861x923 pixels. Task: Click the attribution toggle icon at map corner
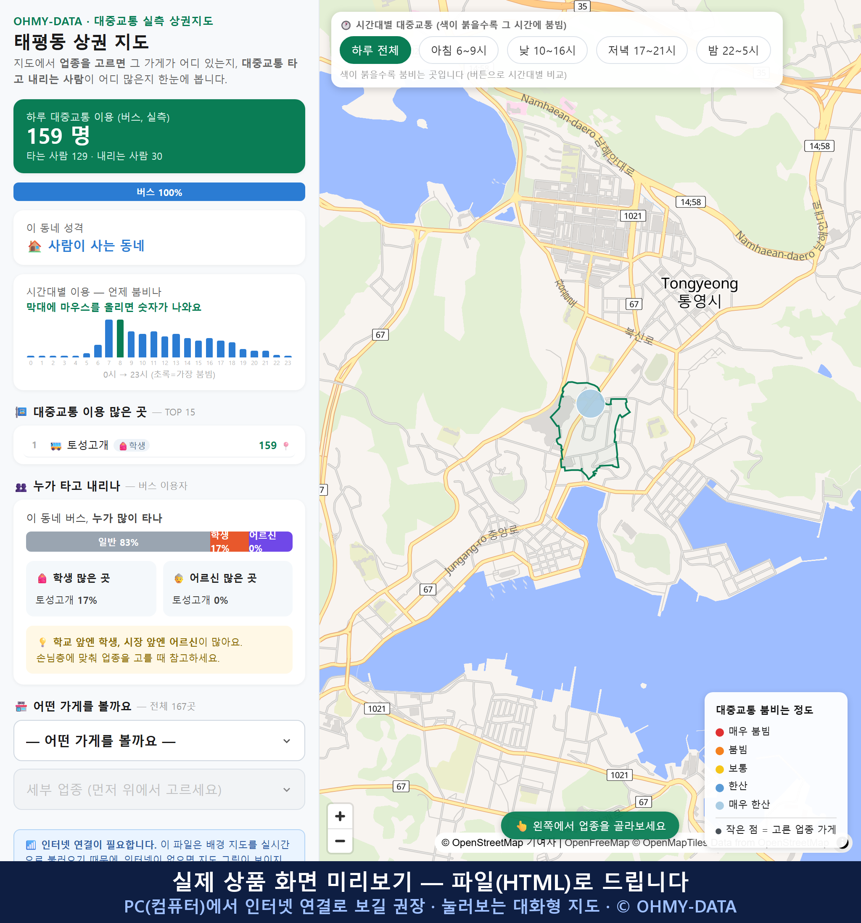843,842
